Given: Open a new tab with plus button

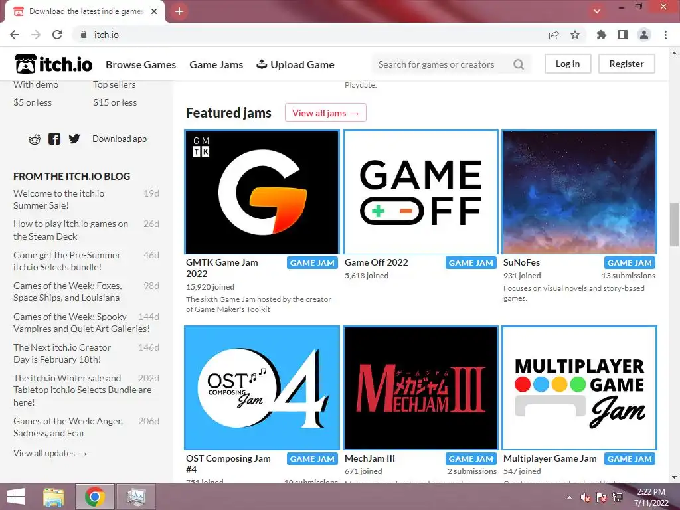Looking at the screenshot, I should [179, 11].
